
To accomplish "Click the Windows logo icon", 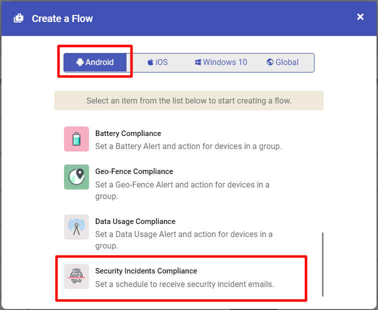I will click(198, 62).
